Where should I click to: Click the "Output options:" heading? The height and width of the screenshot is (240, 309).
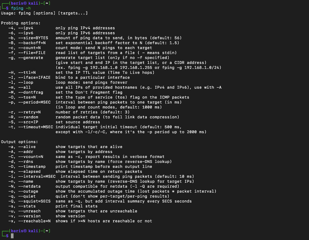coord(19,142)
